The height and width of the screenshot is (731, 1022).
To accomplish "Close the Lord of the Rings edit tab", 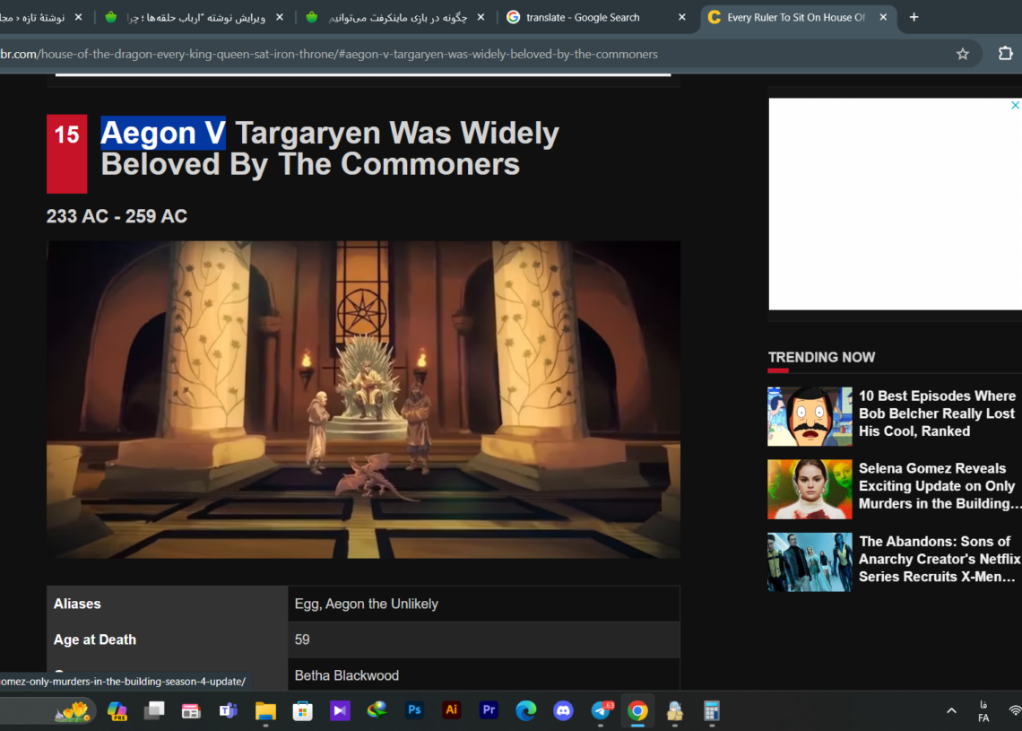I will [280, 18].
